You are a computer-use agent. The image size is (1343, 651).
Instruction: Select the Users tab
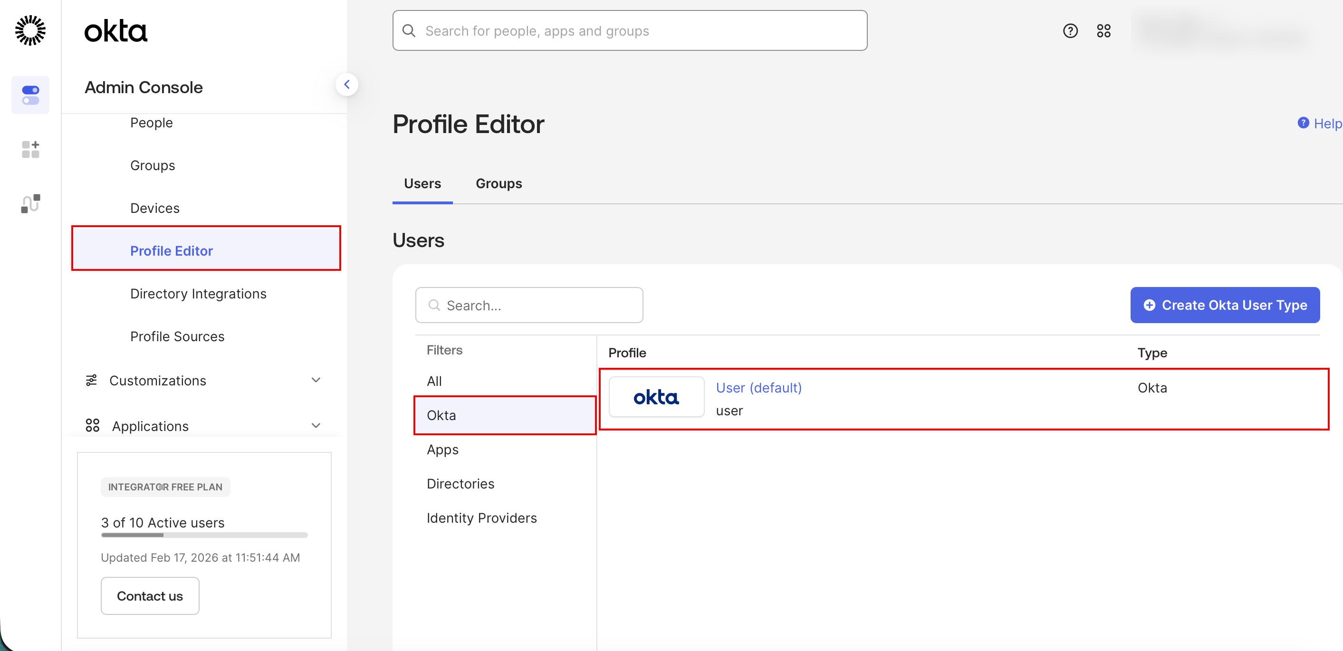422,183
